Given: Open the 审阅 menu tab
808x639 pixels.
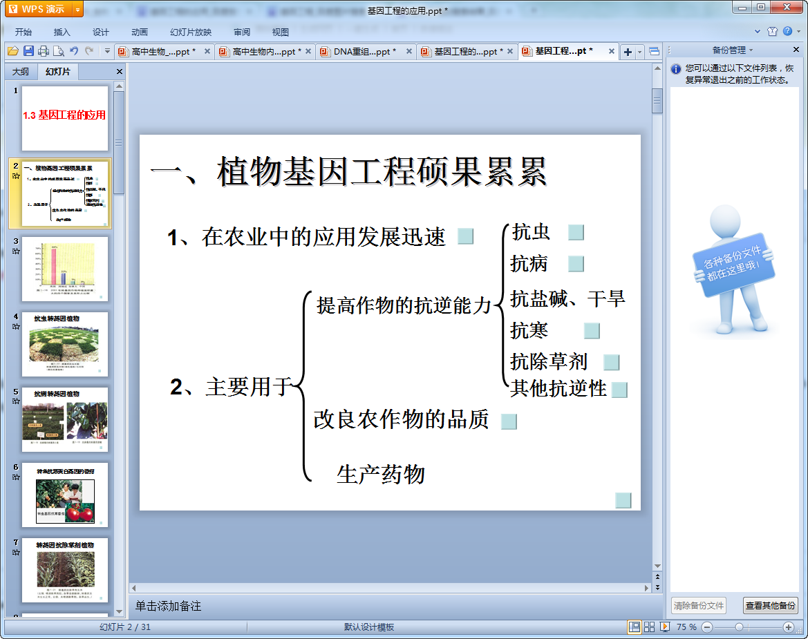Looking at the screenshot, I should tap(242, 32).
